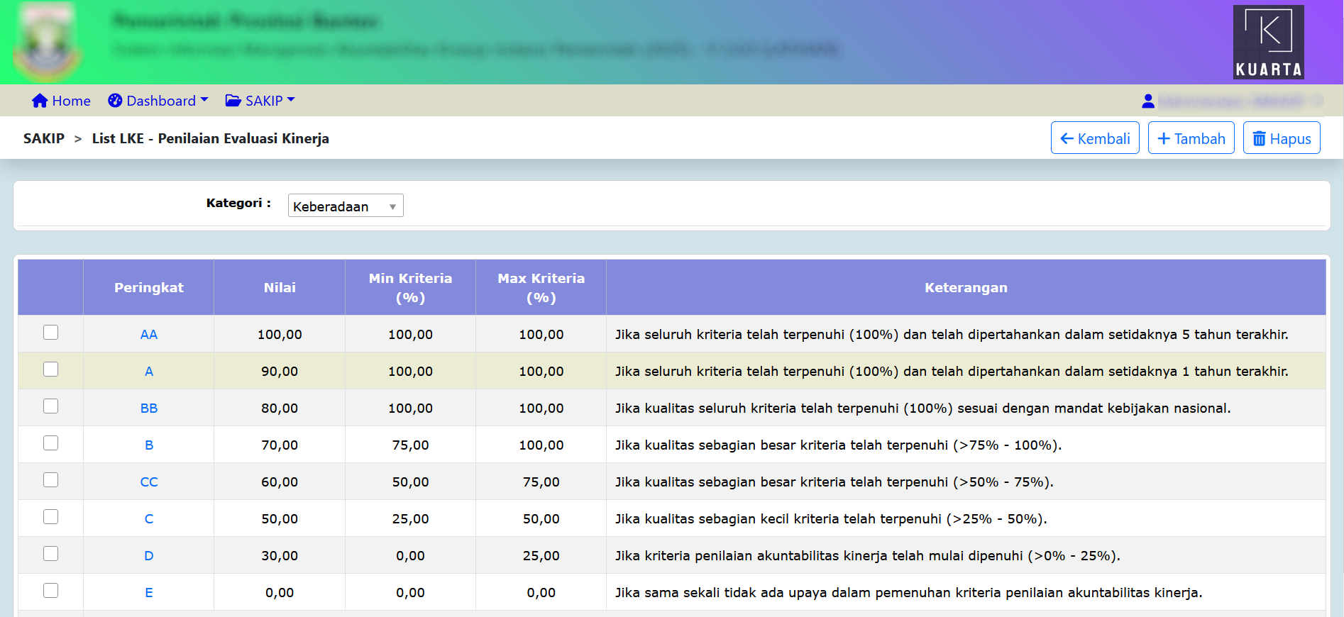Click keterangan with (>25% - 50%)
Viewport: 1344px width, 617px height.
point(831,519)
